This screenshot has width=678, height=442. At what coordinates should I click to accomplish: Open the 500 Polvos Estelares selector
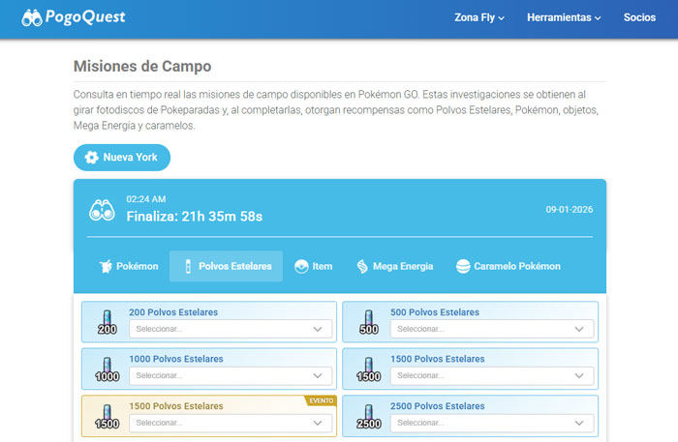492,329
